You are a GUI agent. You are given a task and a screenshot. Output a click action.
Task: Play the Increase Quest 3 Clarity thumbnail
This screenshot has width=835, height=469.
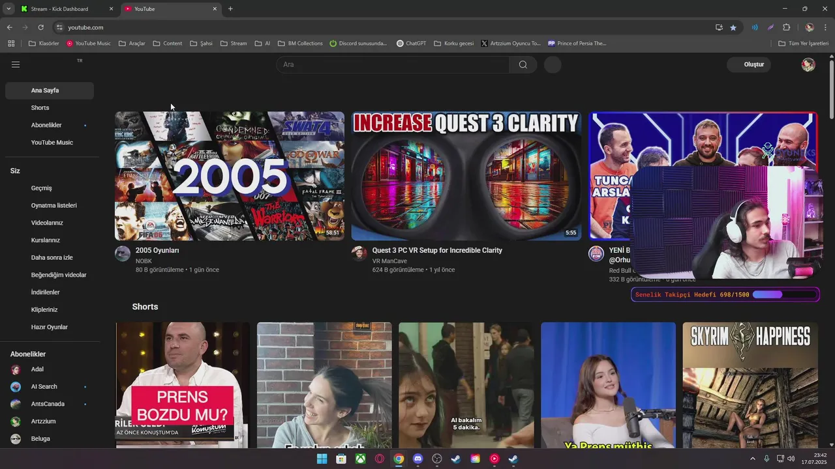(466, 176)
